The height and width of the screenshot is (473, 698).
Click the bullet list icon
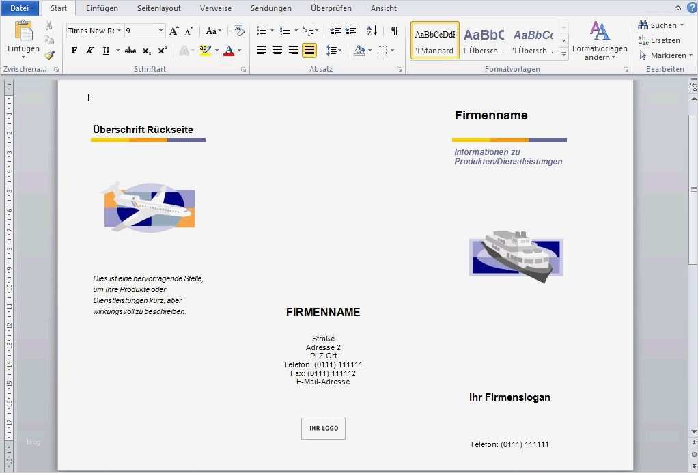[262, 30]
